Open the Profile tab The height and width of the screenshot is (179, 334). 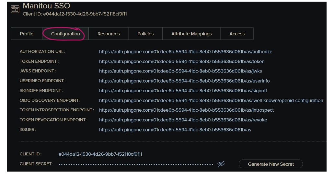tap(27, 34)
